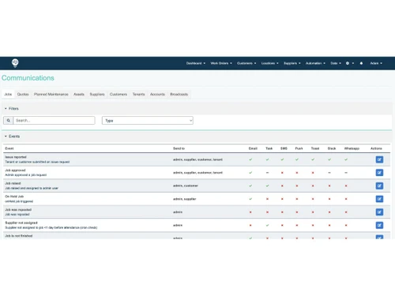Switch to the Suppliers tab
Image resolution: width=395 pixels, height=296 pixels.
97,94
